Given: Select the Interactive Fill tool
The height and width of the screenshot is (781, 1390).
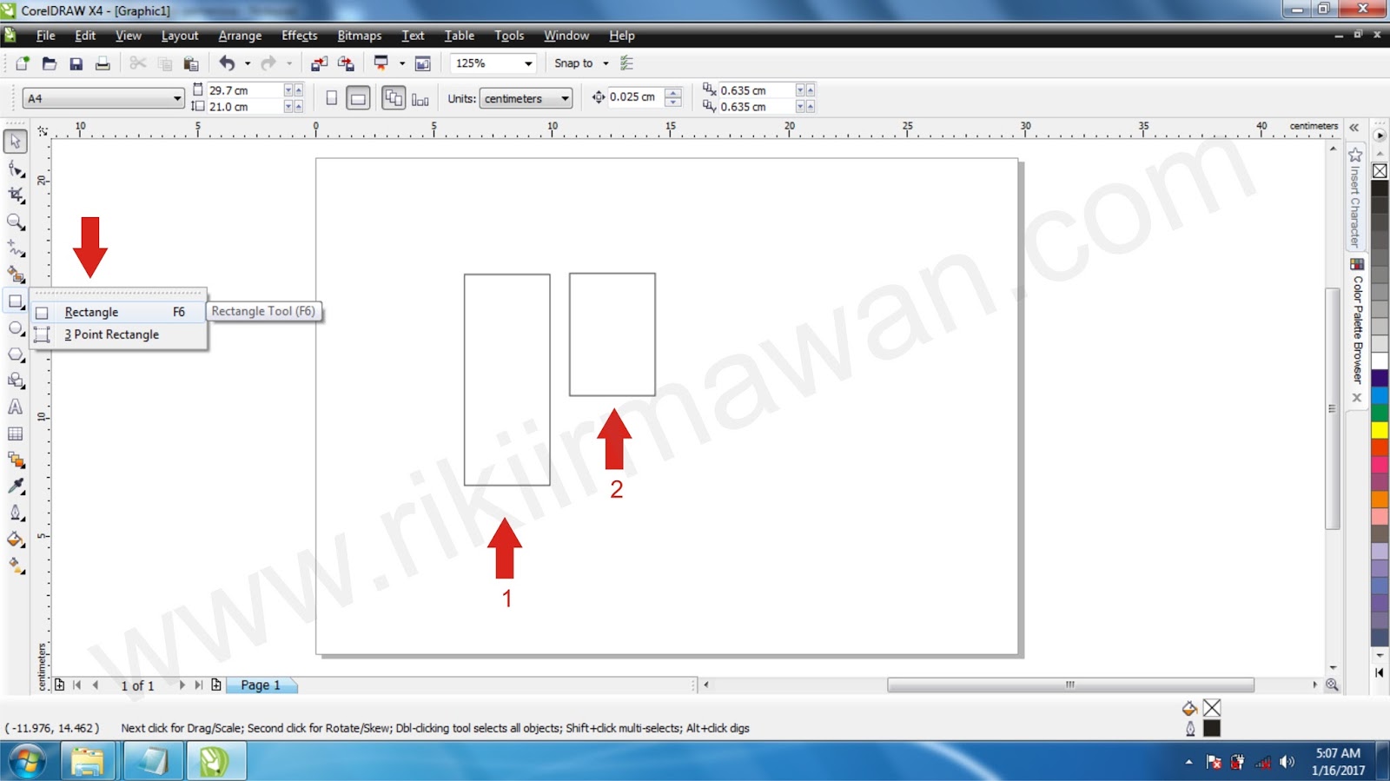Looking at the screenshot, I should coord(16,566).
